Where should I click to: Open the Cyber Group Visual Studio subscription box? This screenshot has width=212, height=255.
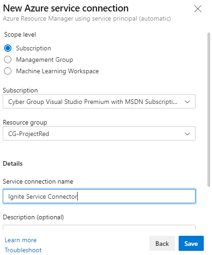(99, 102)
